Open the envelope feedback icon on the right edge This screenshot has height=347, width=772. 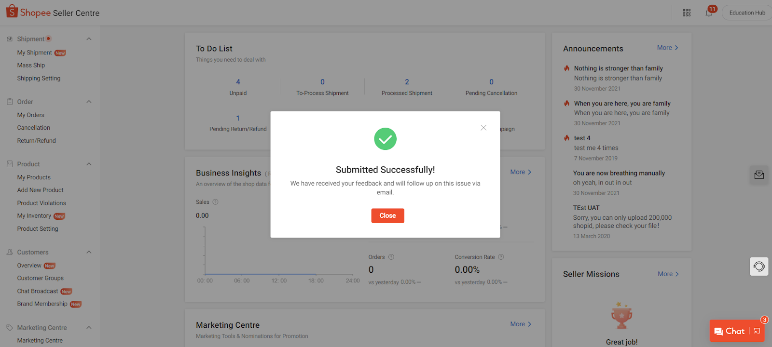click(x=759, y=175)
